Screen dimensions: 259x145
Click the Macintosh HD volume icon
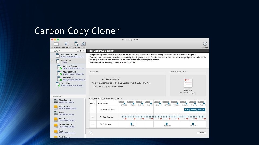coord(56,101)
